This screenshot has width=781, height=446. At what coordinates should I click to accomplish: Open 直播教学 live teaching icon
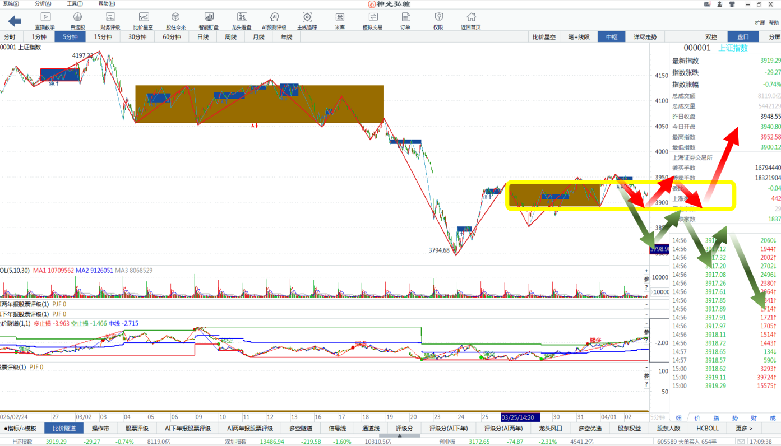(45, 21)
